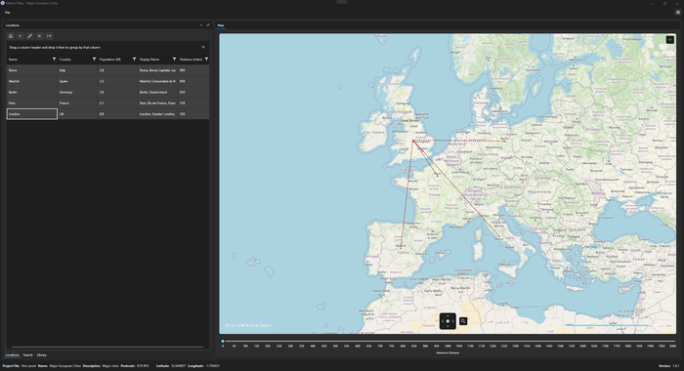Screen dimensions: 684x371
Task: Click the Berlin, Deutschland display name cell
Action: point(157,92)
